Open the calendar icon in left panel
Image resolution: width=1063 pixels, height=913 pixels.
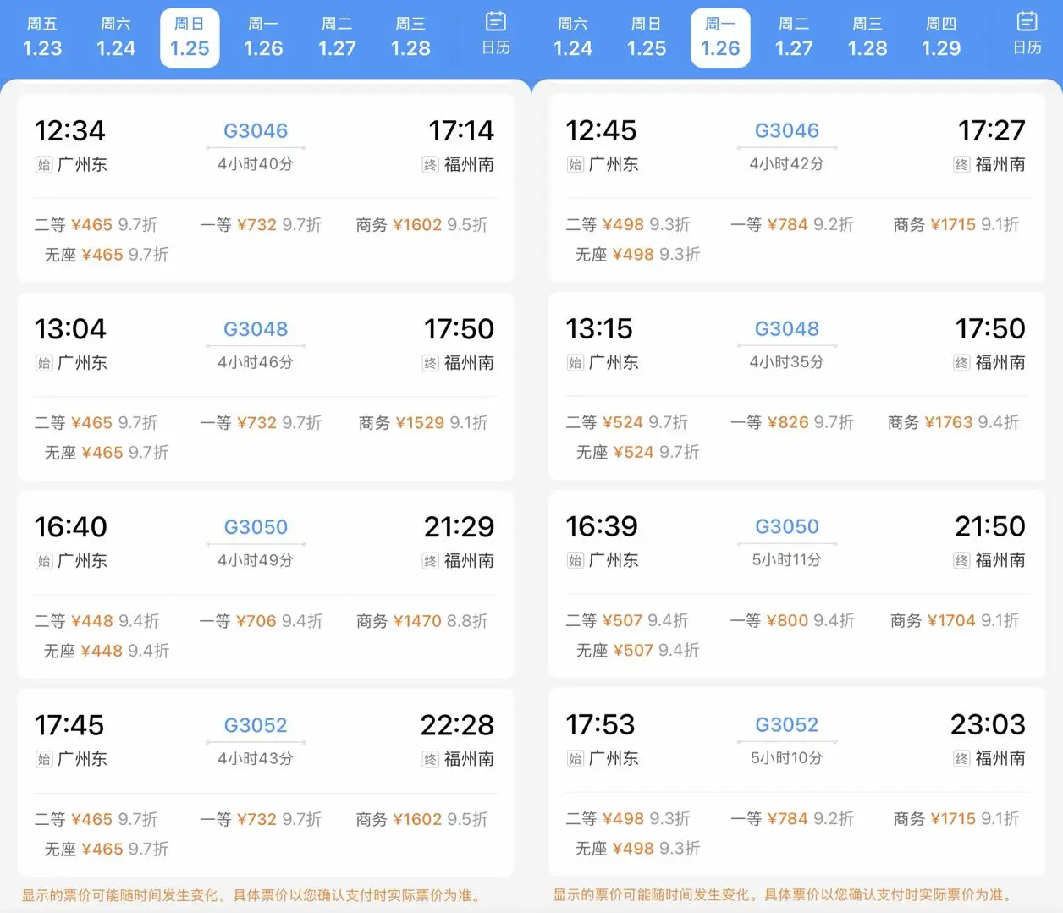tap(496, 34)
